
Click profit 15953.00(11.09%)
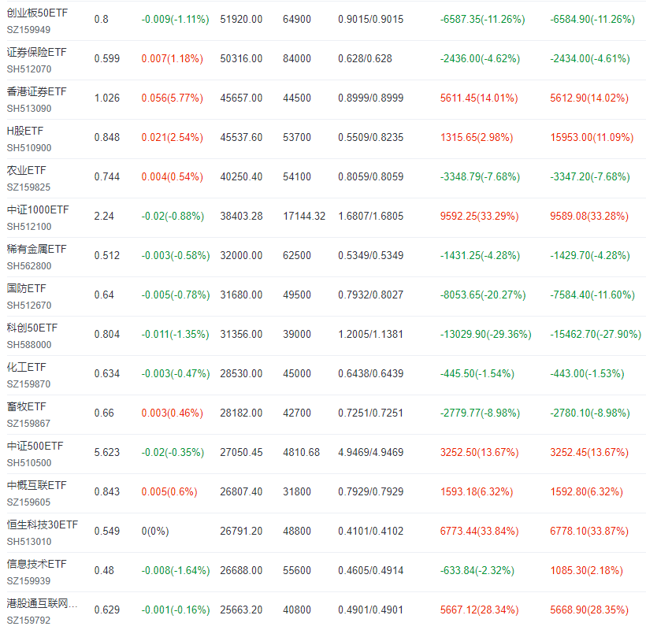[x=592, y=138]
